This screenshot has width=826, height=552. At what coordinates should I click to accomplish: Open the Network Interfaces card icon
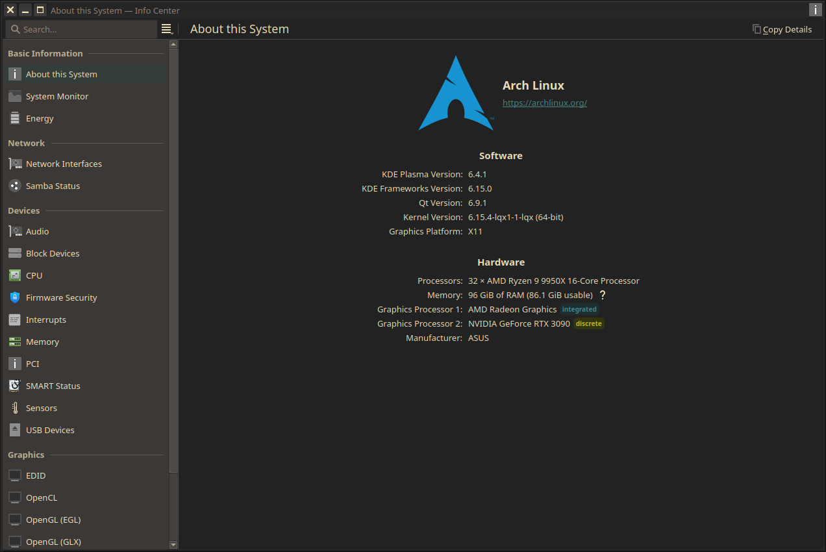(x=15, y=164)
